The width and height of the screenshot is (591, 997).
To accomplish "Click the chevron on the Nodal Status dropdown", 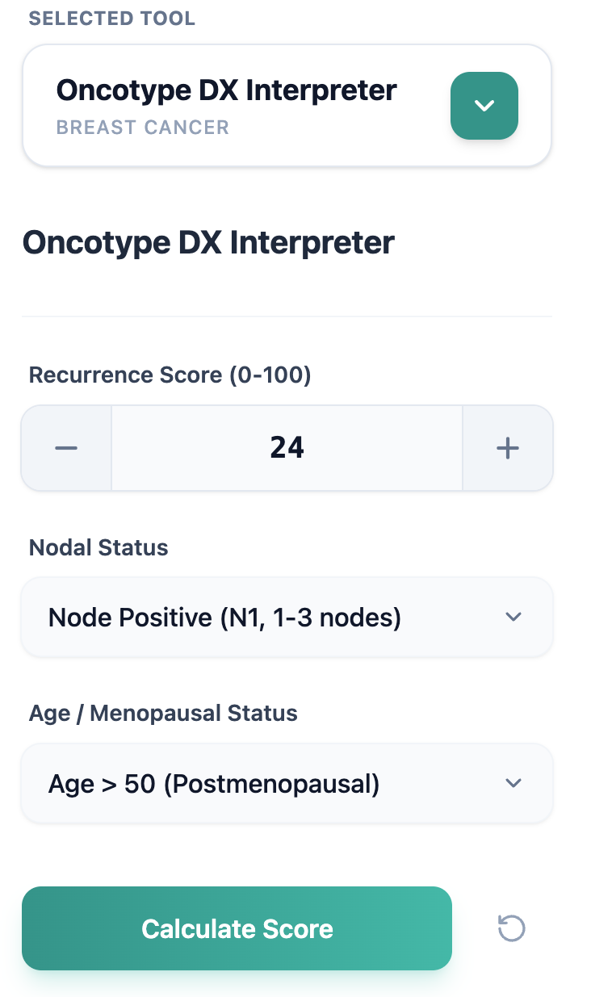I will click(513, 617).
